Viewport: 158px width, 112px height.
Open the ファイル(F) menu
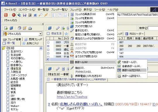(10, 10)
